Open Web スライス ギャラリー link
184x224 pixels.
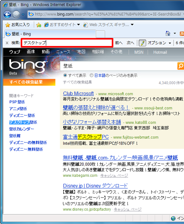click(x=106, y=25)
